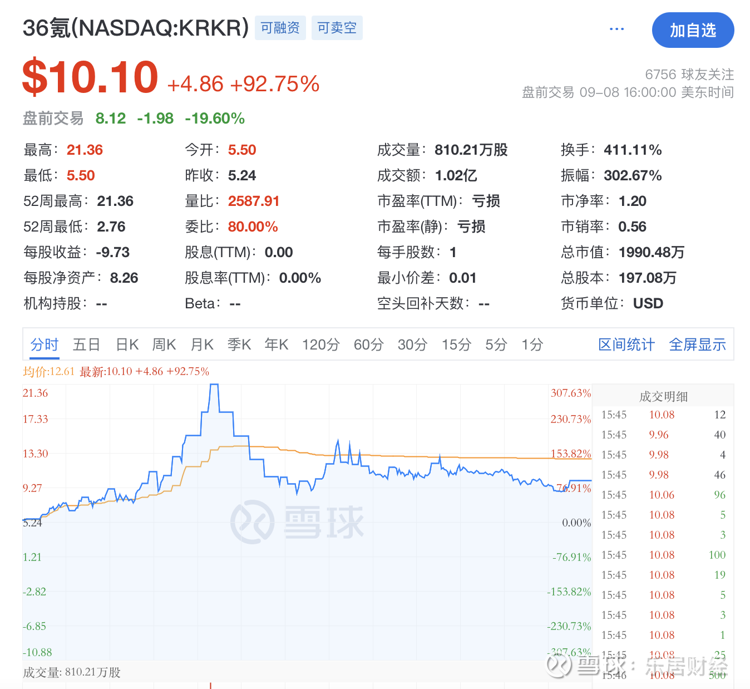Screen dimensions: 750x689
Task: Click the 委比 value 80.00%
Action: click(253, 227)
